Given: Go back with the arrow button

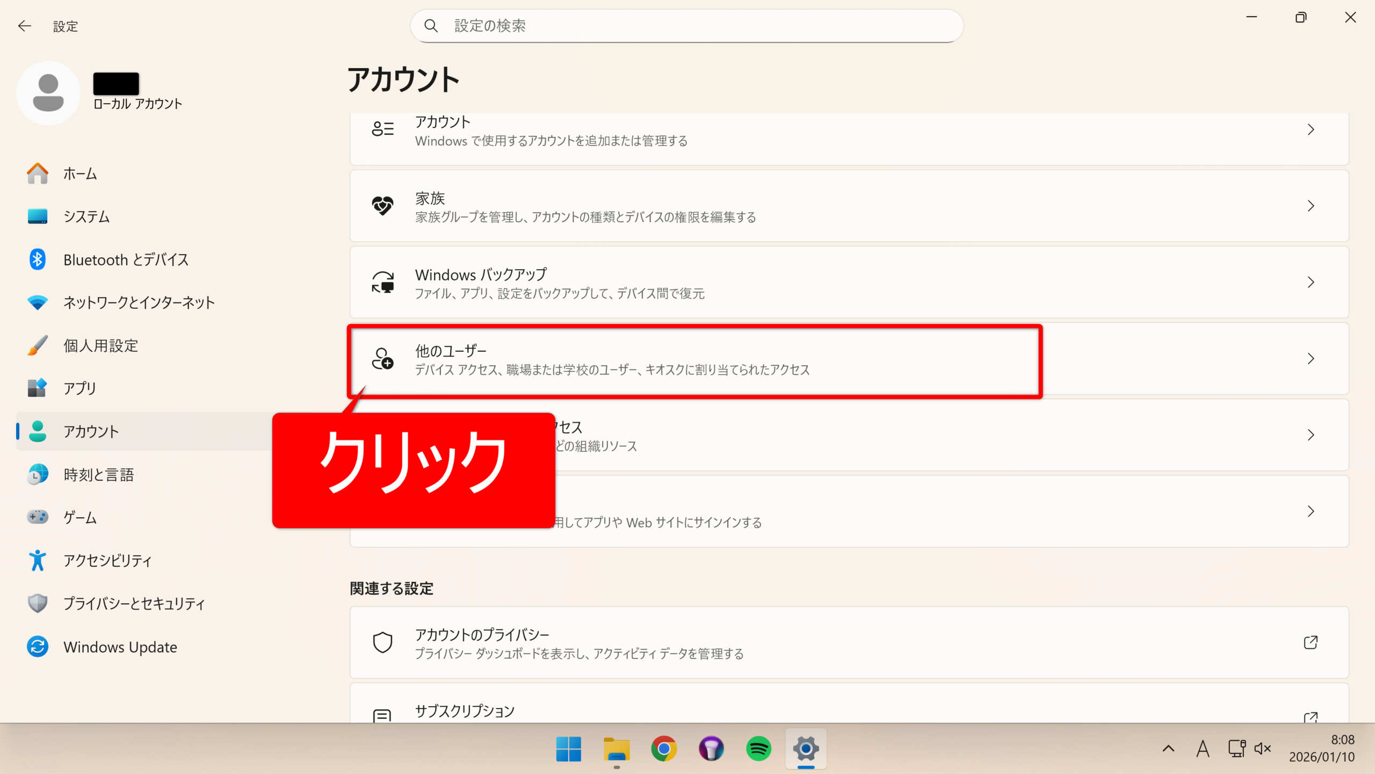Looking at the screenshot, I should (25, 26).
